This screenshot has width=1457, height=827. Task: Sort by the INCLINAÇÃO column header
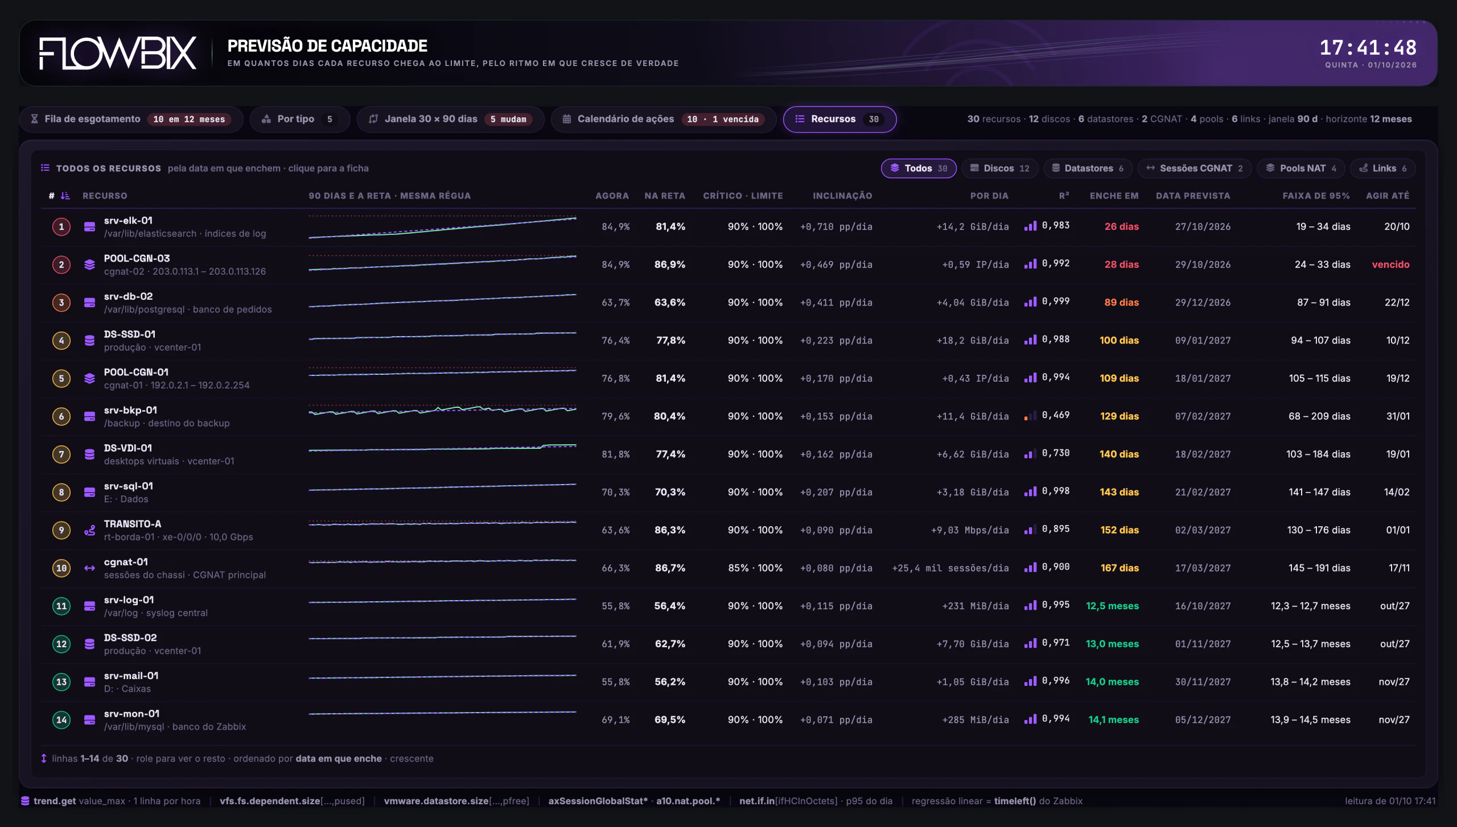coord(842,196)
